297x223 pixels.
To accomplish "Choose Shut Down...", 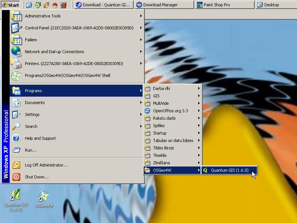I will tap(76, 177).
